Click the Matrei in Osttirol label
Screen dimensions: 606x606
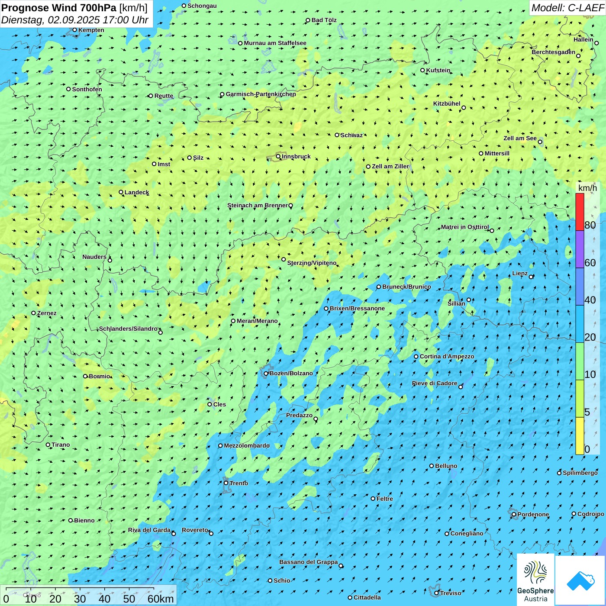[465, 227]
